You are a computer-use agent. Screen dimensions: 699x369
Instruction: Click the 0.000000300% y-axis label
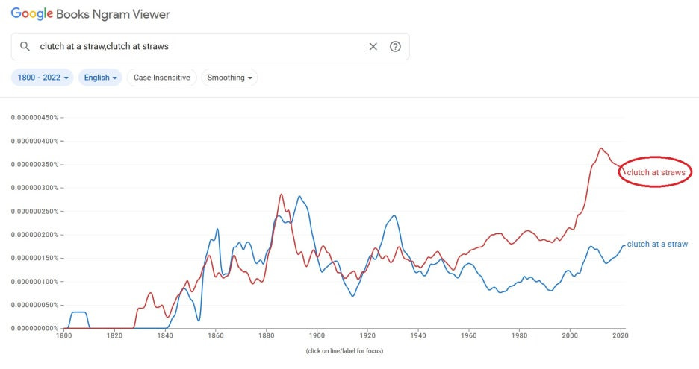tap(35, 188)
